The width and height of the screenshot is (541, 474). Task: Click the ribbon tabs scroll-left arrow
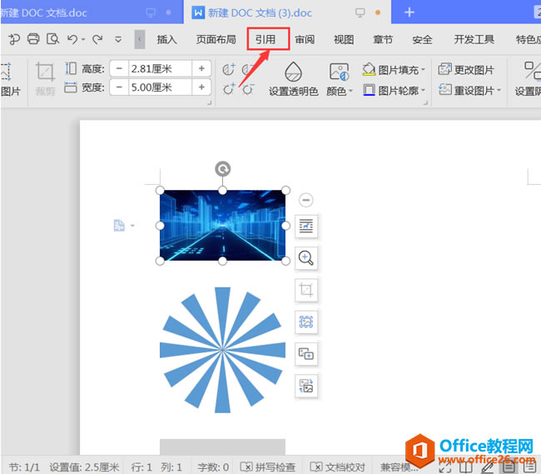[139, 39]
